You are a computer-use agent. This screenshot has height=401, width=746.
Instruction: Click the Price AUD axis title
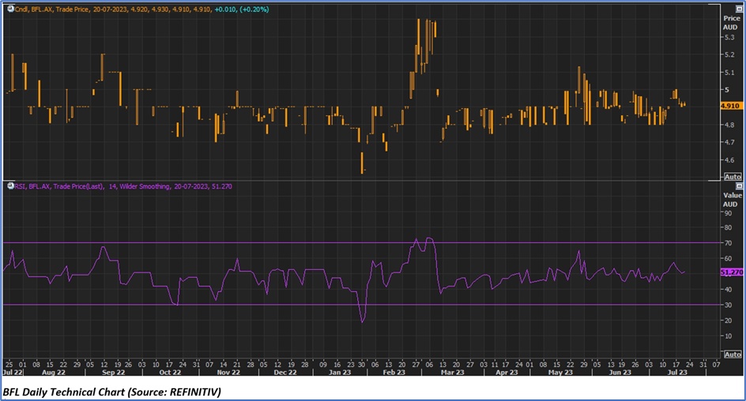[x=731, y=22]
